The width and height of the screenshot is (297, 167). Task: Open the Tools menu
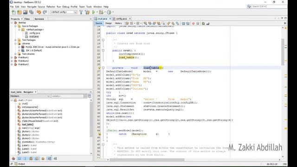tap(89, 6)
